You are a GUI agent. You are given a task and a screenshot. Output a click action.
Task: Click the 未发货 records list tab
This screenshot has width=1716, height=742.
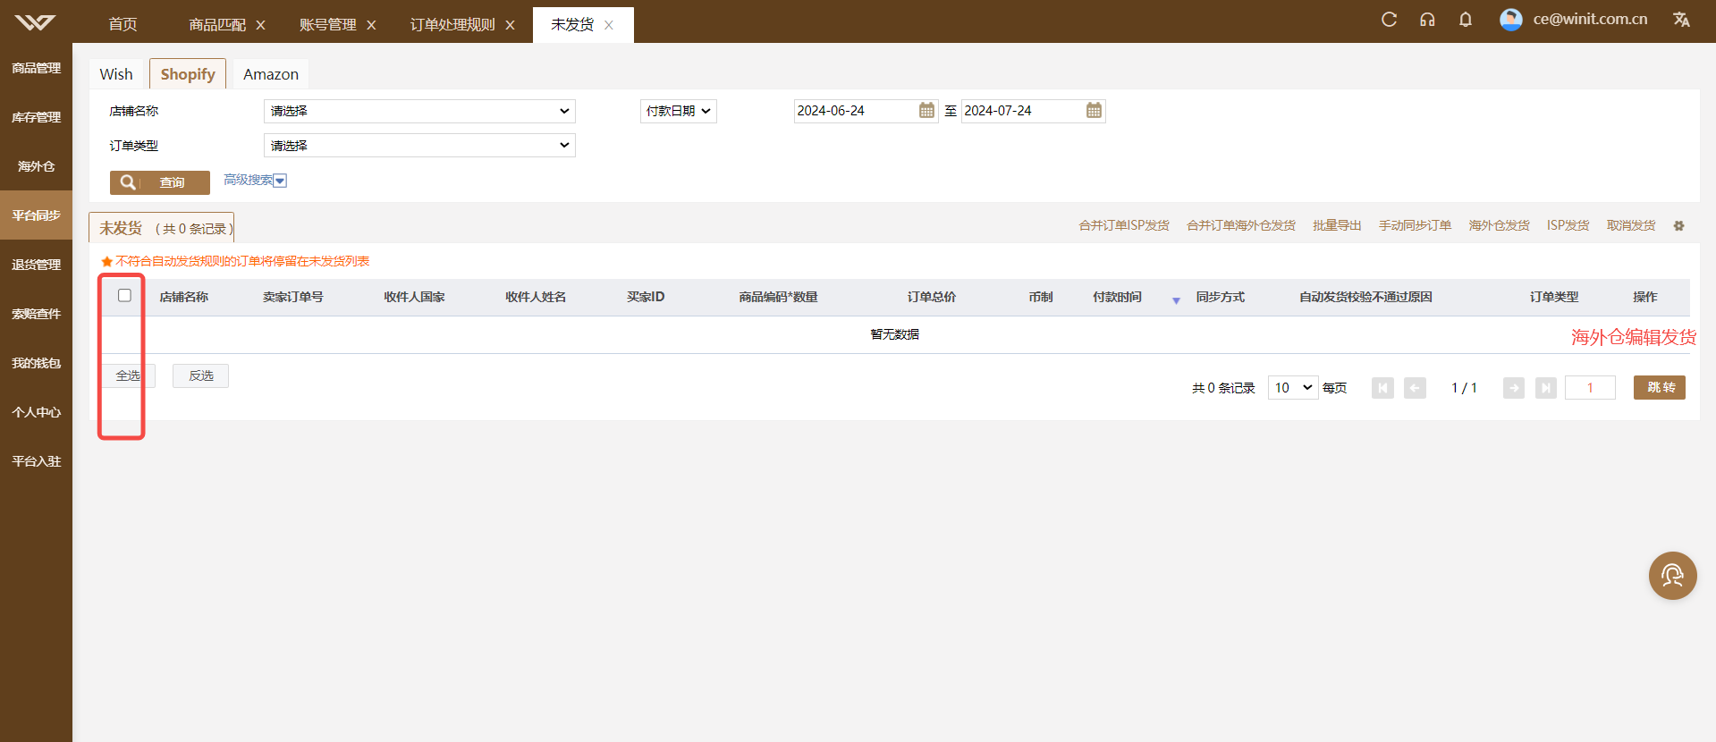click(161, 228)
